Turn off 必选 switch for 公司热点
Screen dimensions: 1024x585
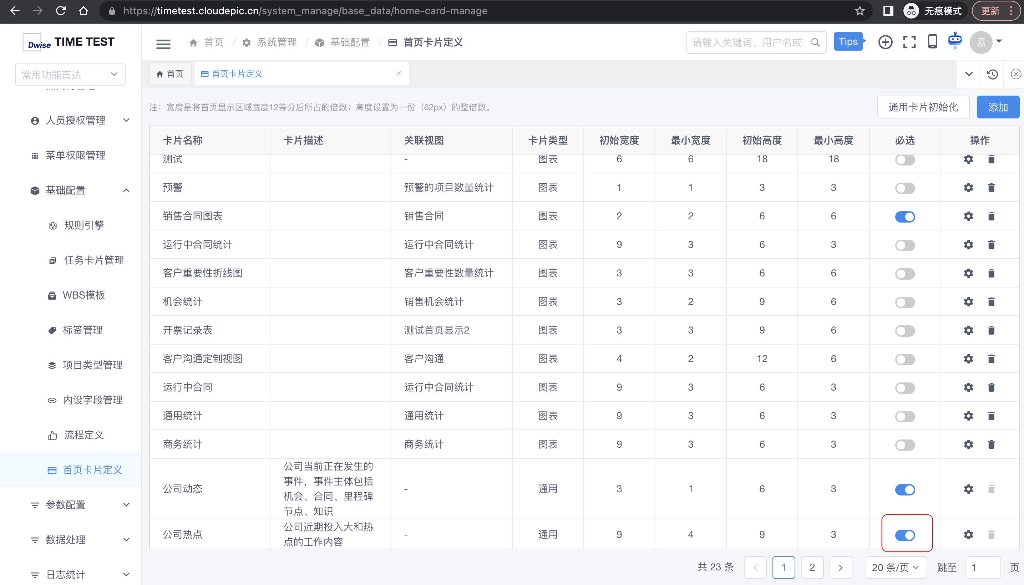904,535
